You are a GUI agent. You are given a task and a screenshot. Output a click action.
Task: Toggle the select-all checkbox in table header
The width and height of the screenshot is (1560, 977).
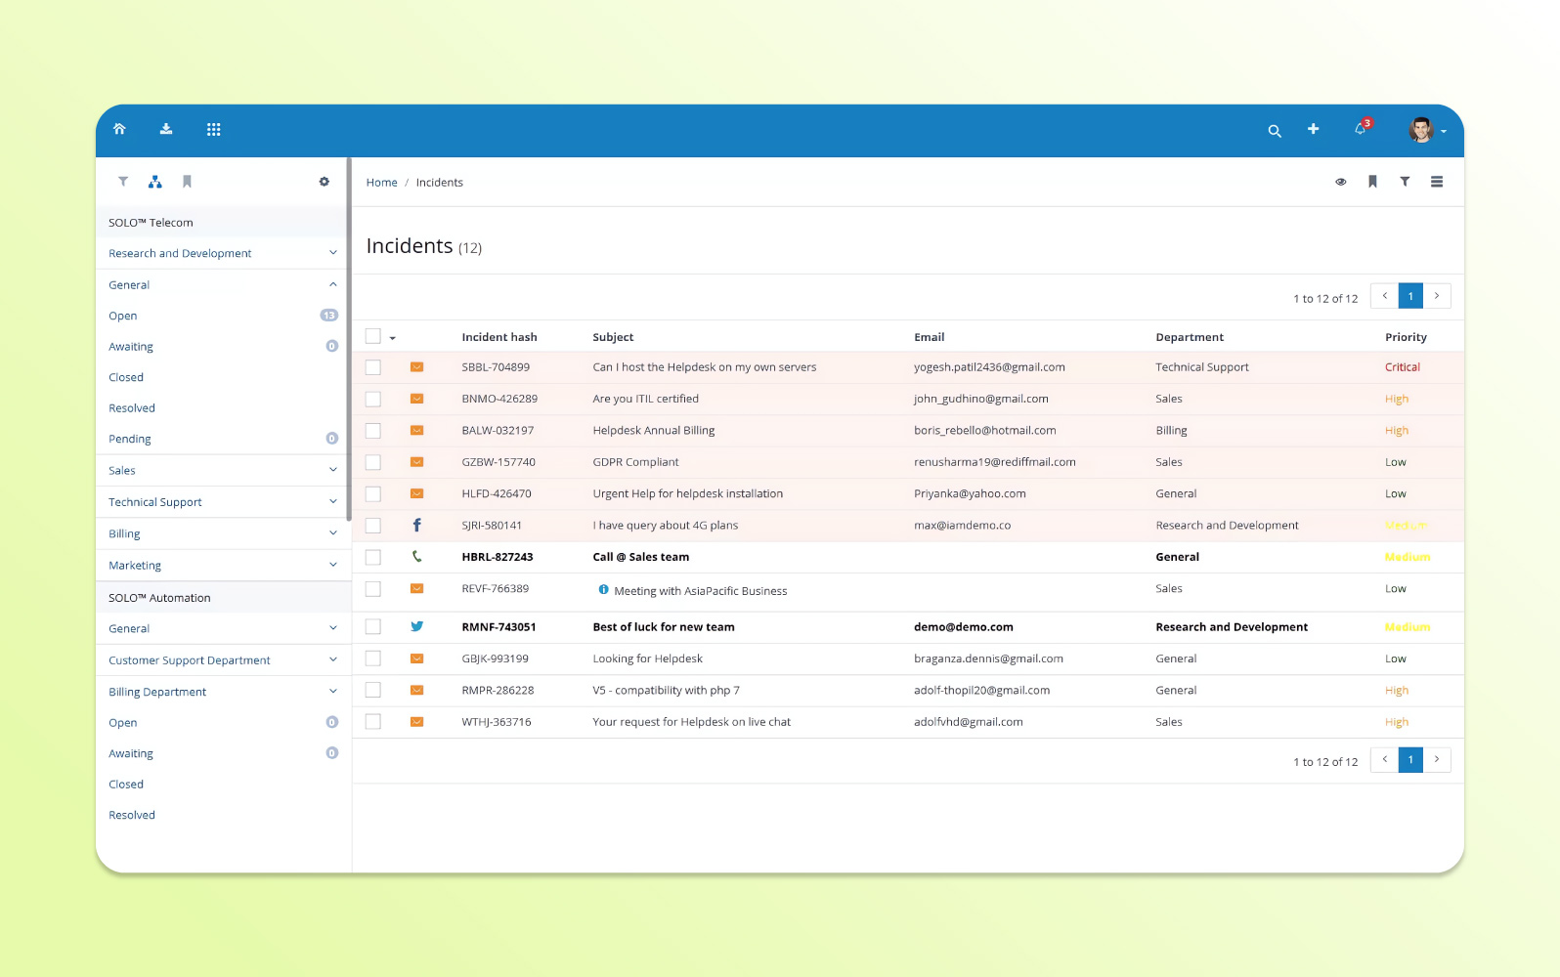[373, 336]
